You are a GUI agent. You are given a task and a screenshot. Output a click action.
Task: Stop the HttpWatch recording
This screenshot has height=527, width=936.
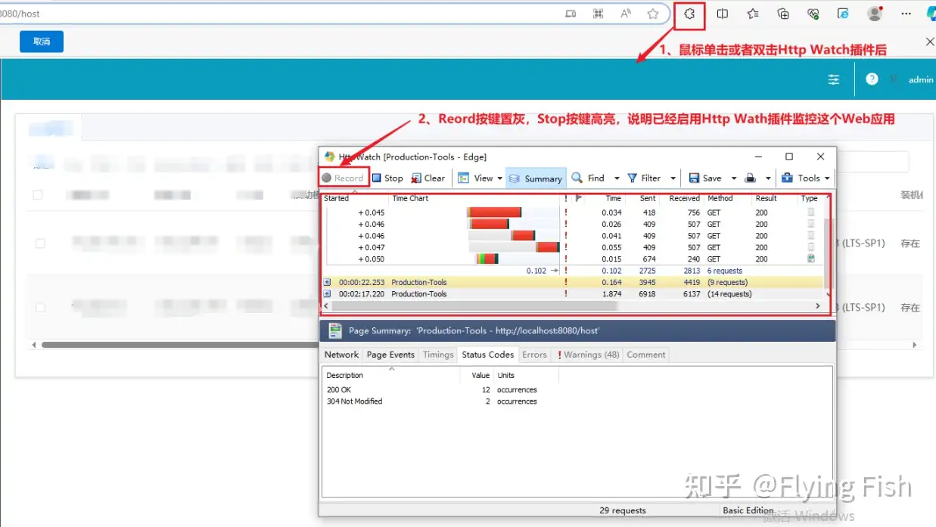tap(387, 178)
